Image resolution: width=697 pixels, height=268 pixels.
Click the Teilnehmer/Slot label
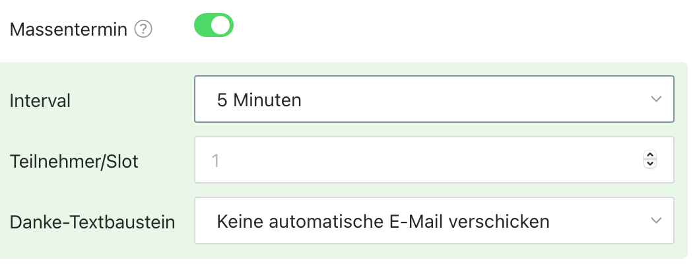point(74,162)
